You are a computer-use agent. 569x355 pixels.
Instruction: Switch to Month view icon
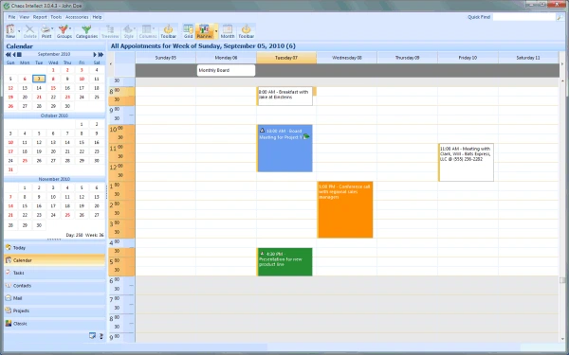click(228, 31)
